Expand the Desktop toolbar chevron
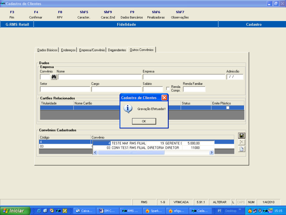The height and width of the screenshot is (215, 286). tap(240, 209)
